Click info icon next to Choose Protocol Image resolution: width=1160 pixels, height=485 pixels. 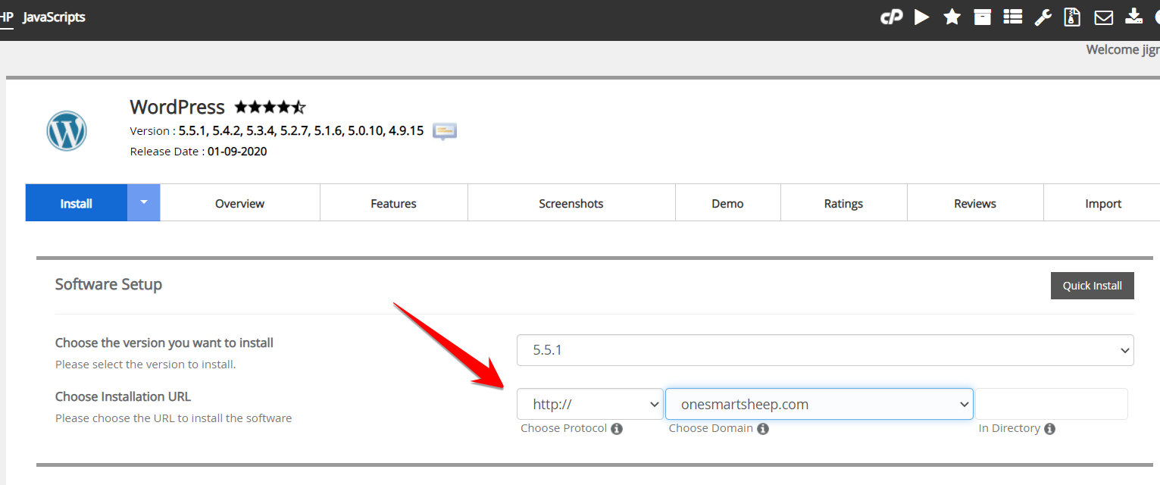[x=617, y=429]
